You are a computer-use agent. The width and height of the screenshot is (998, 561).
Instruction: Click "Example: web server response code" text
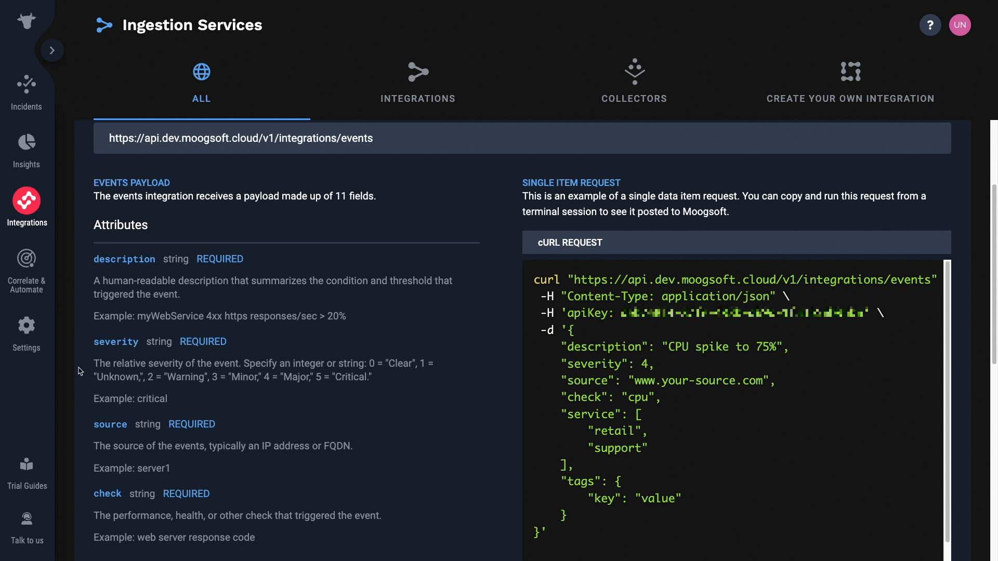[x=174, y=538]
